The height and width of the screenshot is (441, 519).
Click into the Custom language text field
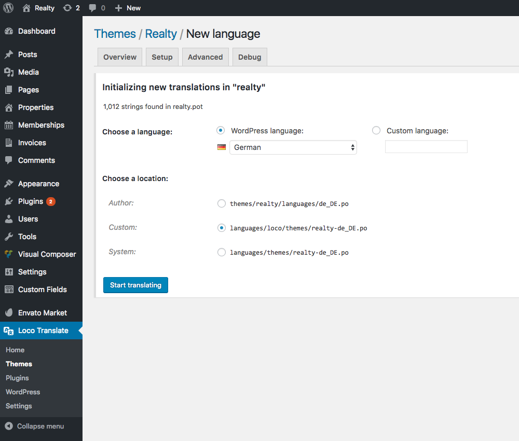coord(426,146)
